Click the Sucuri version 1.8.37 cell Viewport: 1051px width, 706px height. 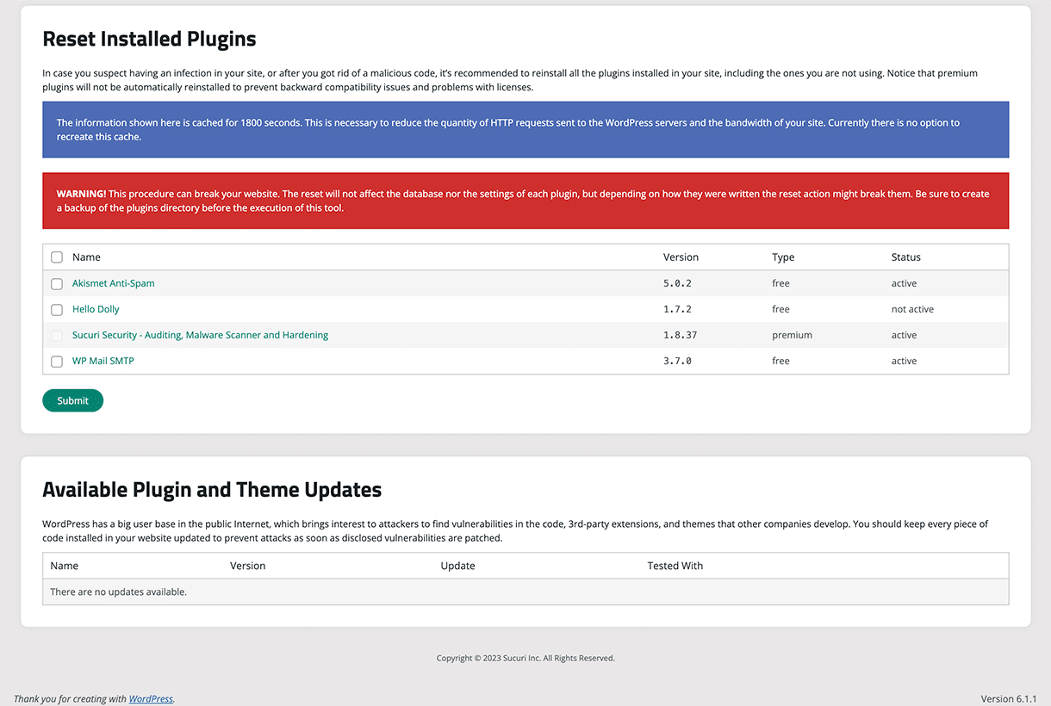pyautogui.click(x=681, y=335)
